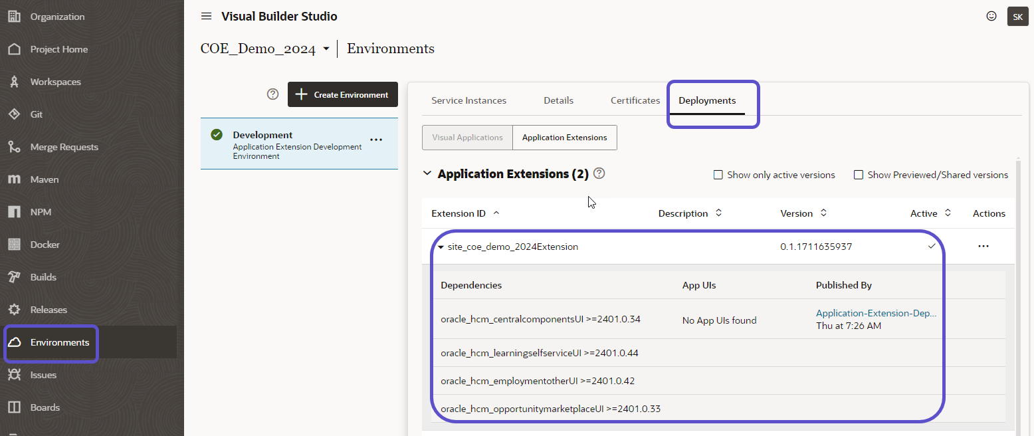The height and width of the screenshot is (436, 1034).
Task: Open the Application-Extension-Dep... publisher link
Action: pos(876,313)
